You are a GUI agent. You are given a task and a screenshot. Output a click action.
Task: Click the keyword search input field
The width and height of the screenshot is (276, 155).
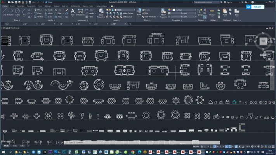(x=205, y=2)
